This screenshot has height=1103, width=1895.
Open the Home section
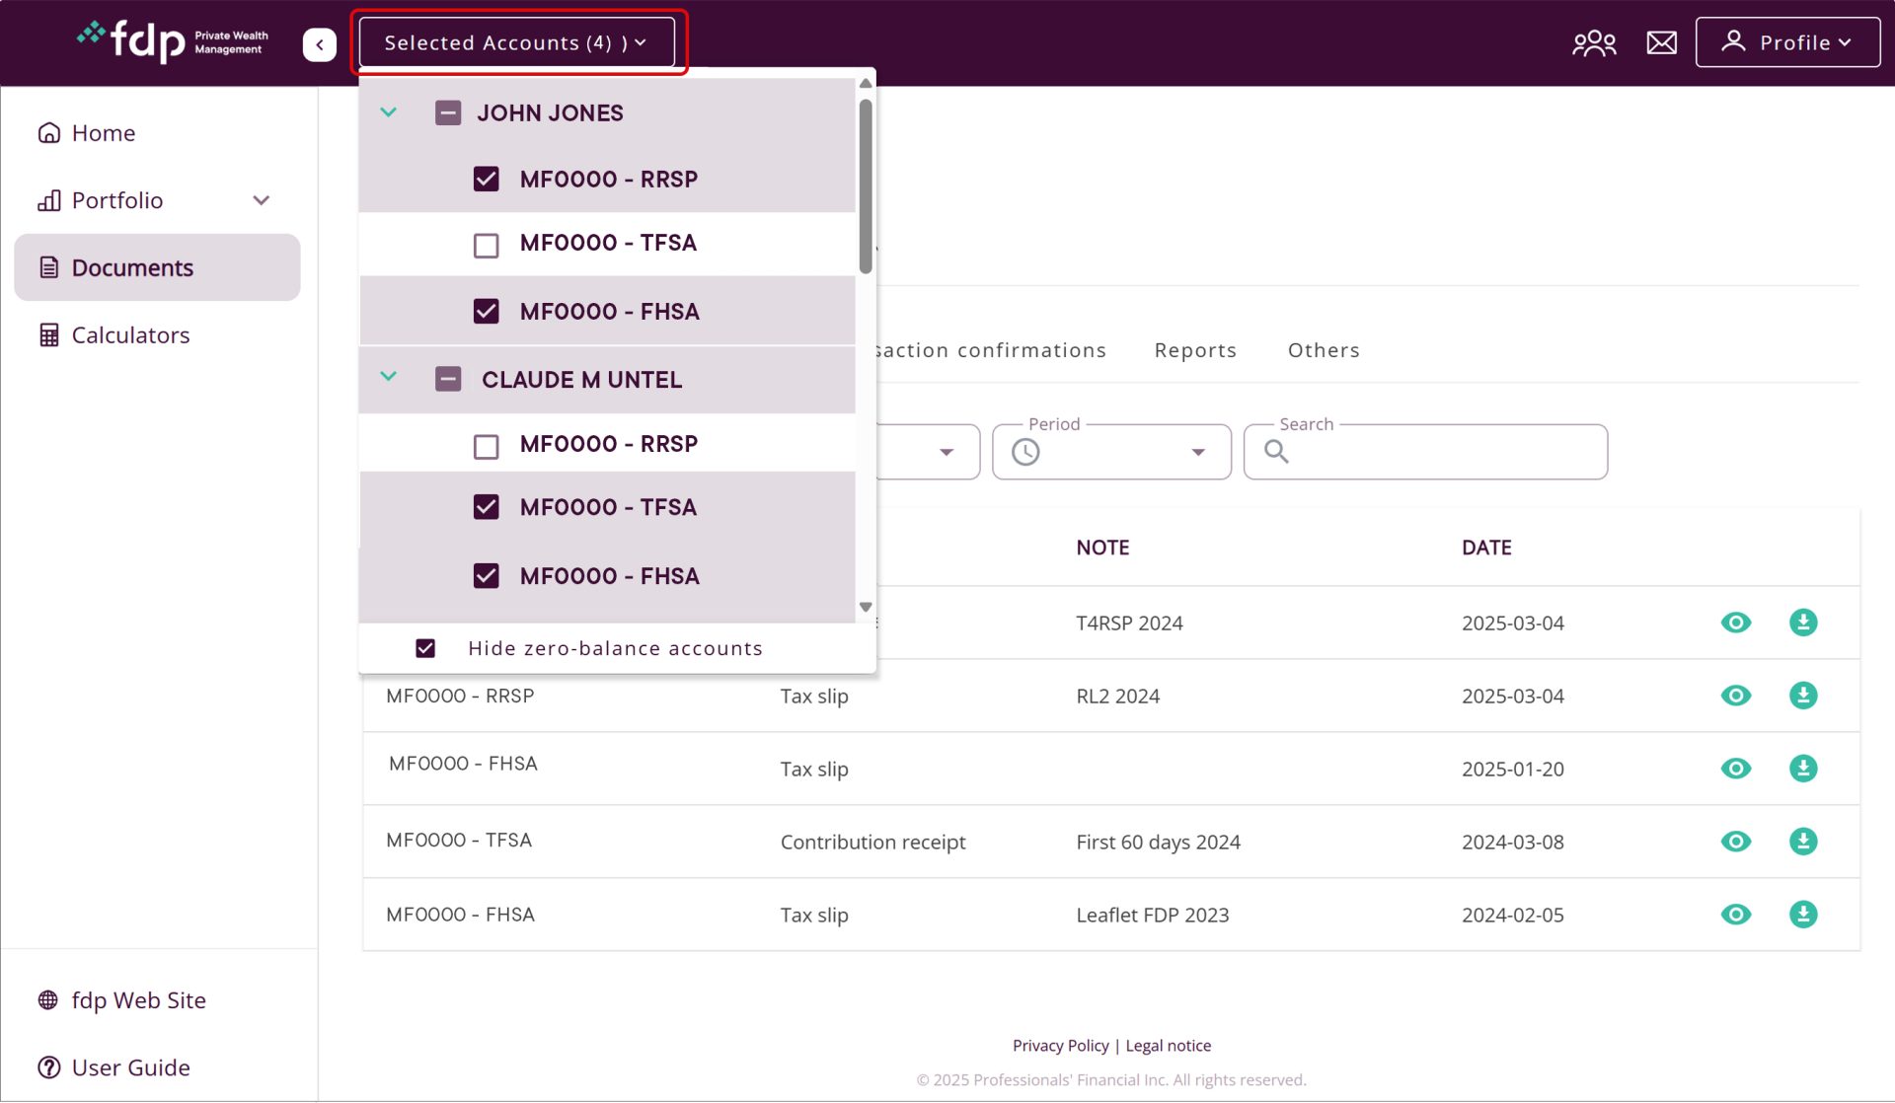(x=103, y=132)
